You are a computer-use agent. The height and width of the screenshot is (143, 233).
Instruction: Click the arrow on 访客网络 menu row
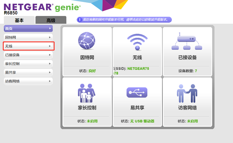(50, 81)
